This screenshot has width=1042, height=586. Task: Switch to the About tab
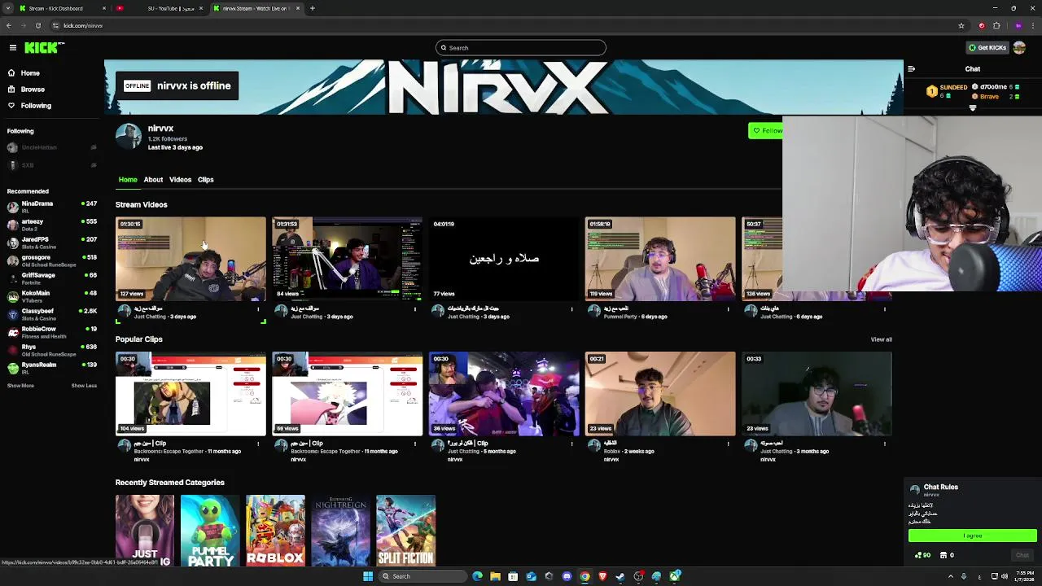tap(153, 180)
